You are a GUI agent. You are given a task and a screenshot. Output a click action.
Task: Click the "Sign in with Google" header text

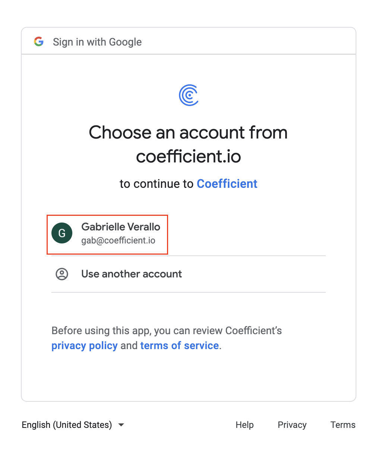(x=97, y=42)
